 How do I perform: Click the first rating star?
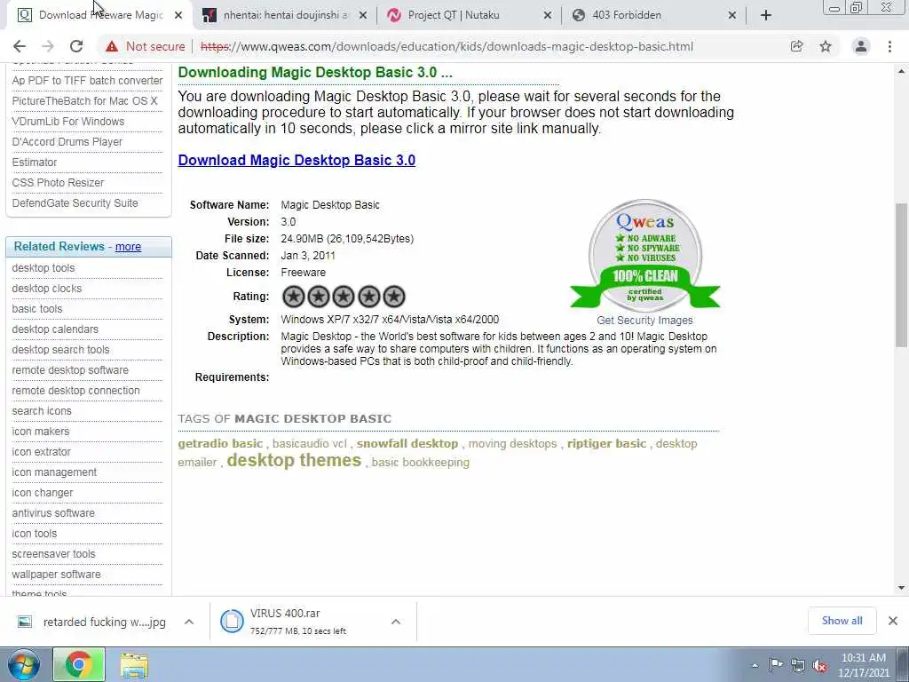[293, 297]
